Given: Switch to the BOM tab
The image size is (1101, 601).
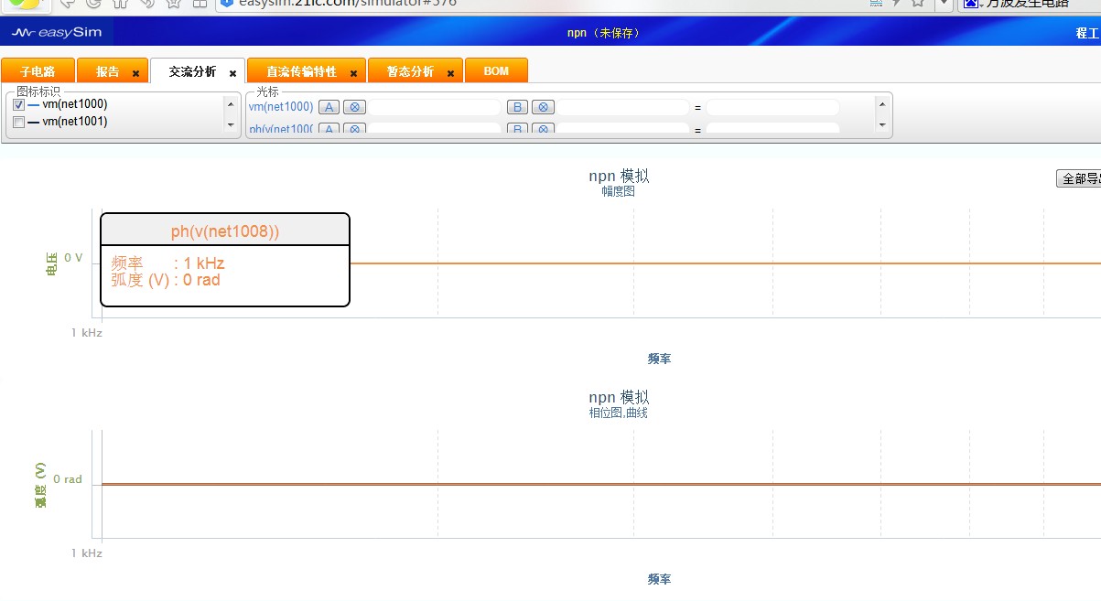Looking at the screenshot, I should [x=496, y=71].
